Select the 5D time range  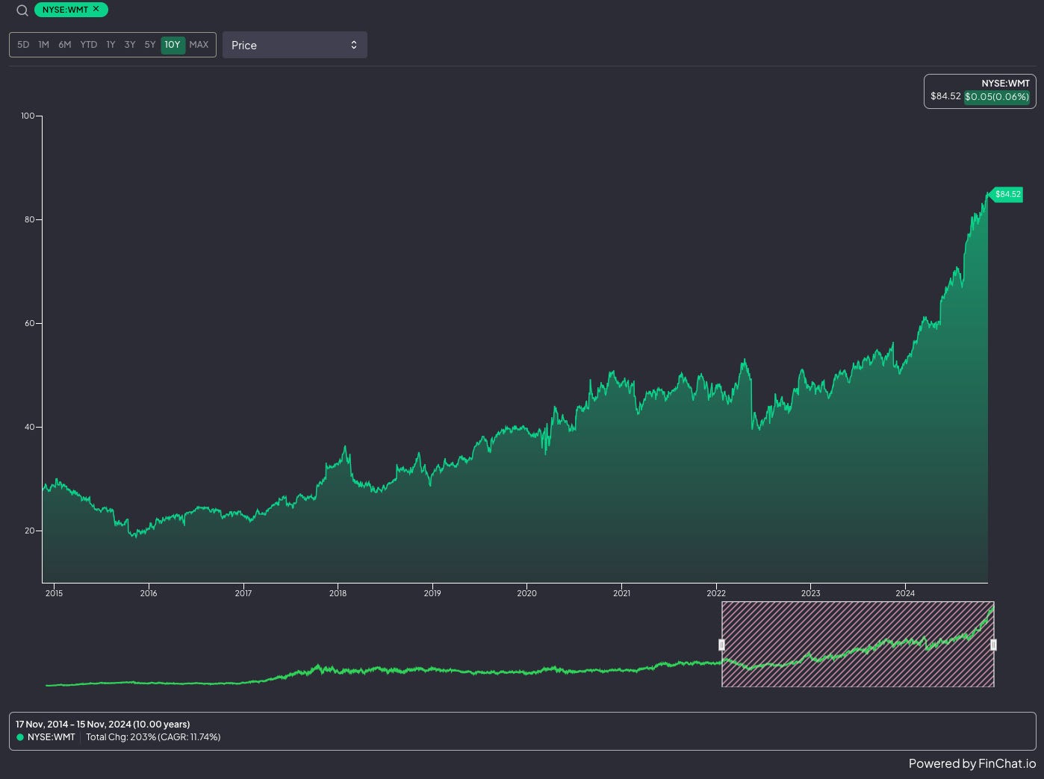23,45
